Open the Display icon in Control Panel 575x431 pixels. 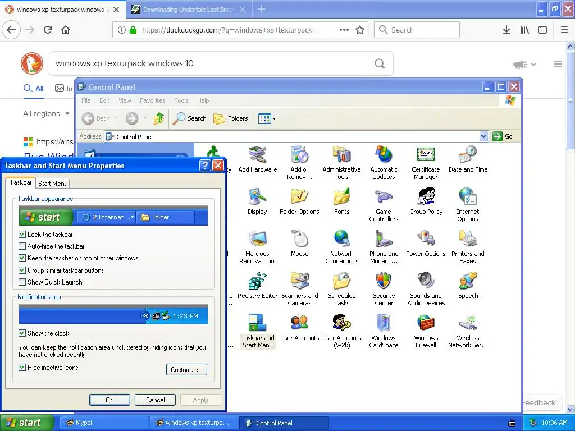click(257, 201)
